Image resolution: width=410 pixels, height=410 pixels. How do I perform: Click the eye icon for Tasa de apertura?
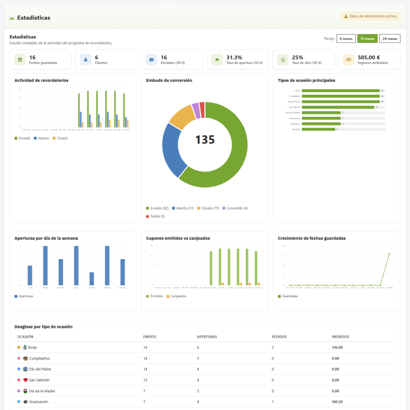217,60
